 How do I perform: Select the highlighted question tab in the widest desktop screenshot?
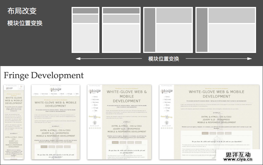(205, 133)
